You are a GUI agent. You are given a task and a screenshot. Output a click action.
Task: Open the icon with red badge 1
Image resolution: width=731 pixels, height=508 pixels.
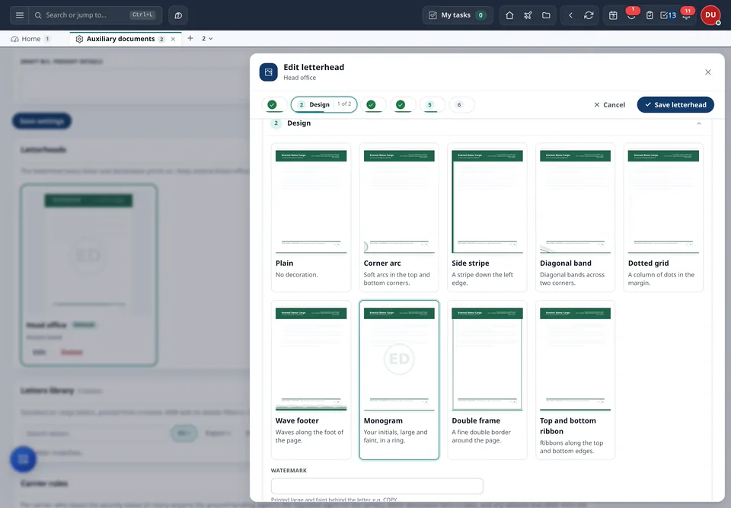click(x=631, y=15)
